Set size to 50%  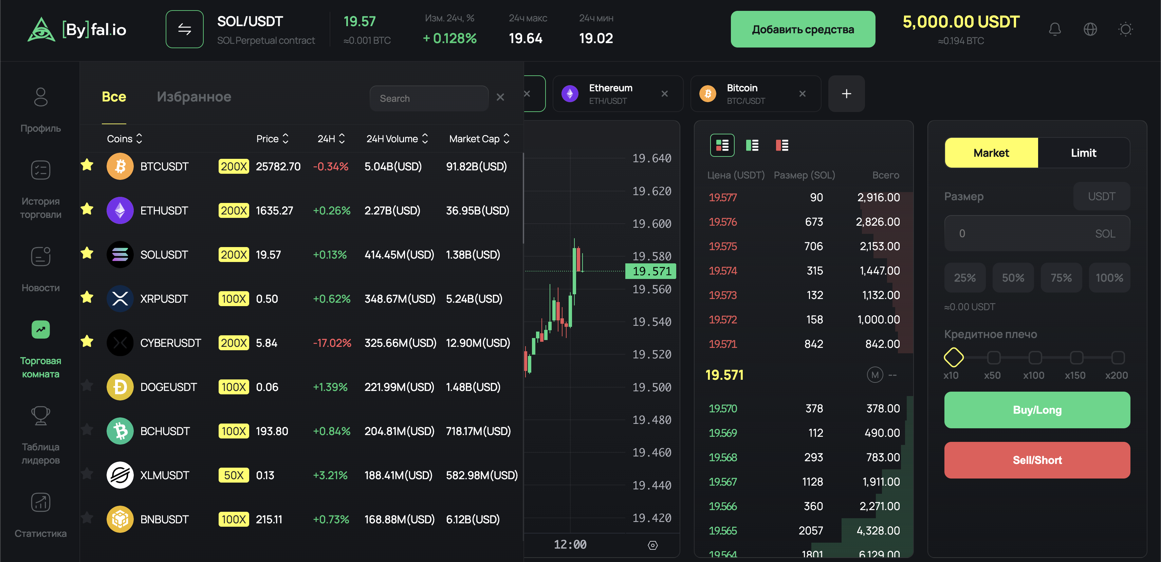click(1013, 278)
